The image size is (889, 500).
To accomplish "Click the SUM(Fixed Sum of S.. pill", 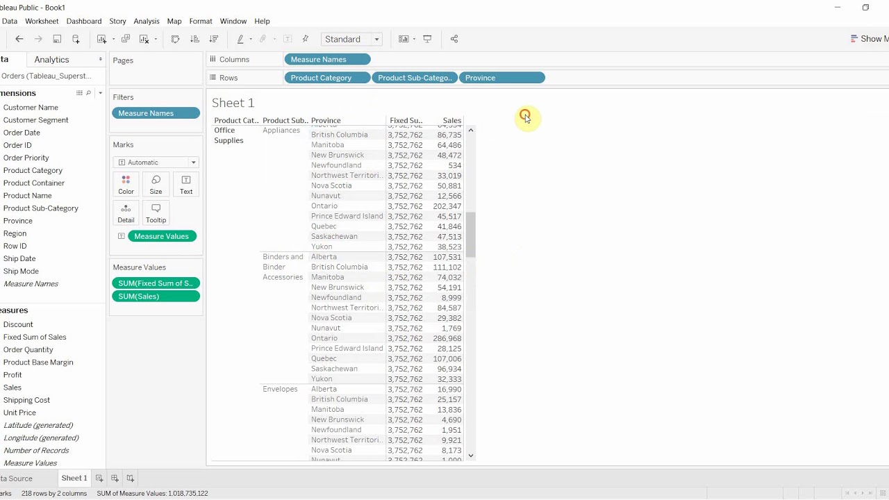I will pyautogui.click(x=156, y=283).
